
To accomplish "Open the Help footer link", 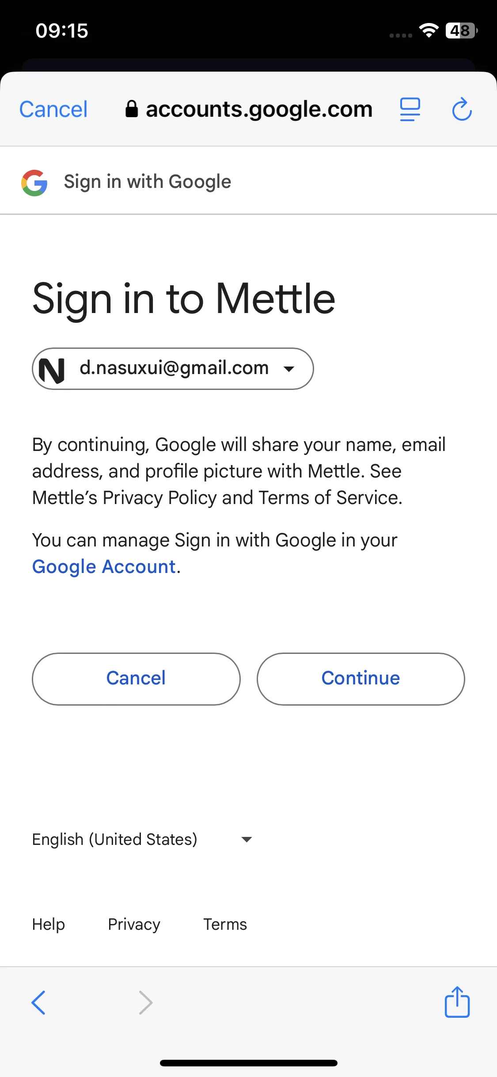I will pyautogui.click(x=49, y=924).
